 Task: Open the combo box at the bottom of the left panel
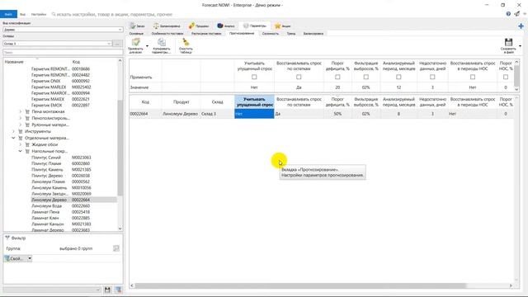[52, 290]
